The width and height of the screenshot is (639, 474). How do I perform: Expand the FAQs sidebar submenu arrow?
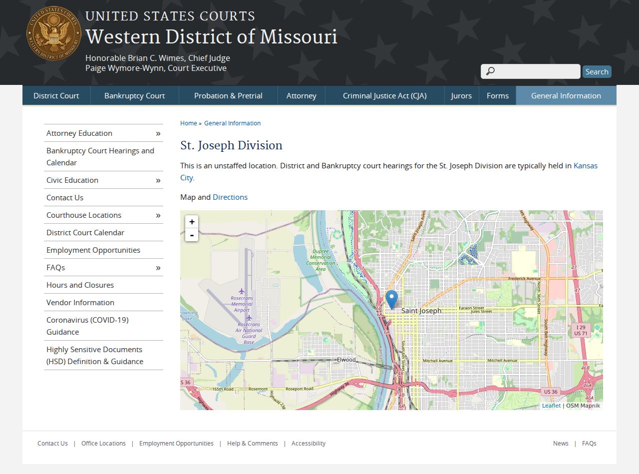click(158, 268)
